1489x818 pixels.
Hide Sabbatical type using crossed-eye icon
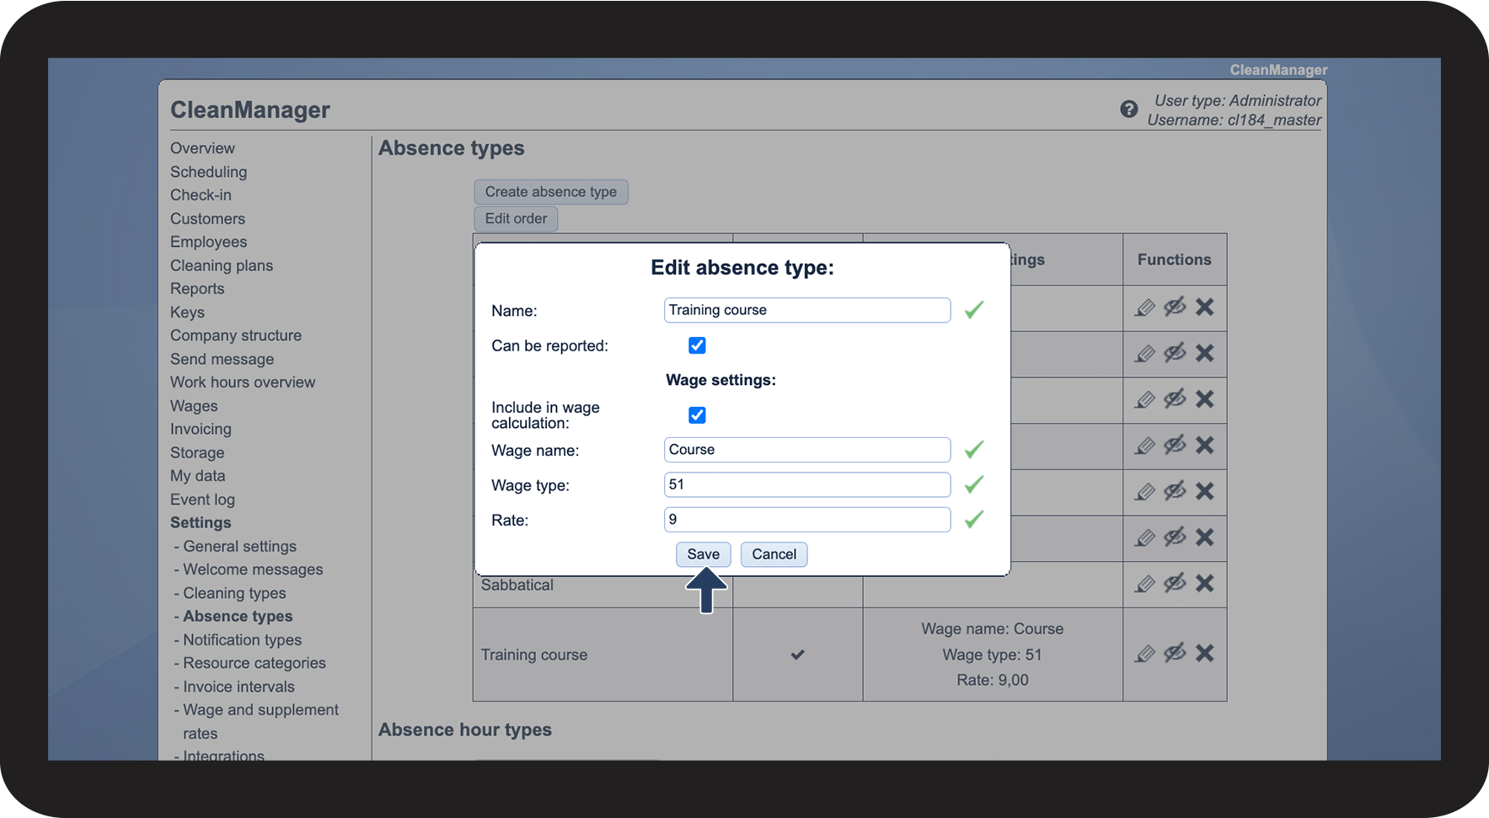click(1175, 583)
